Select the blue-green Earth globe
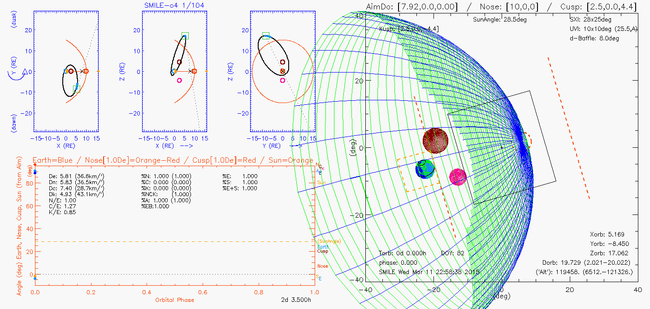This screenshot has height=309, width=650. pyautogui.click(x=425, y=169)
